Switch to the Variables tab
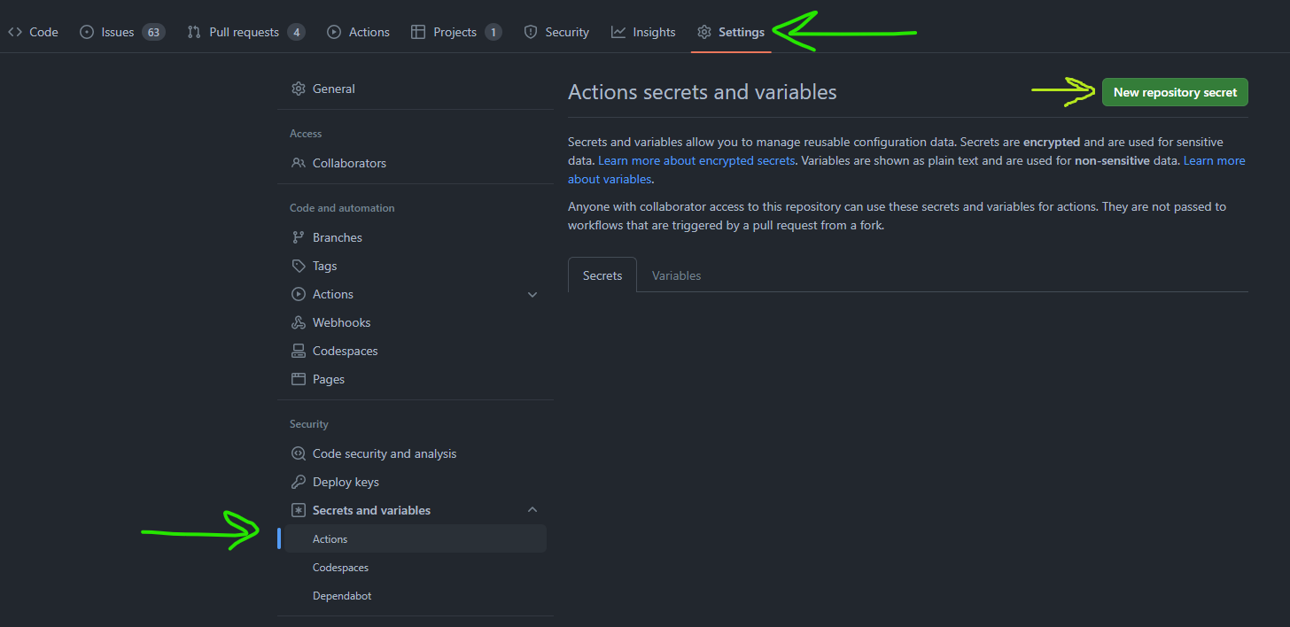Image resolution: width=1290 pixels, height=627 pixels. pos(677,275)
